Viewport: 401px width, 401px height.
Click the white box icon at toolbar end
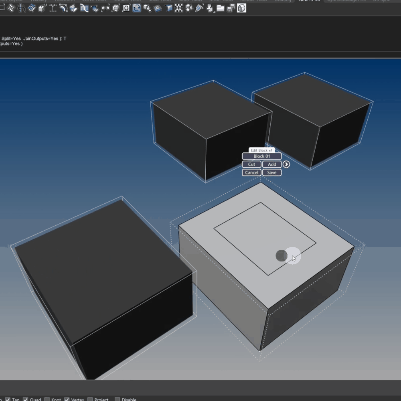(x=241, y=8)
